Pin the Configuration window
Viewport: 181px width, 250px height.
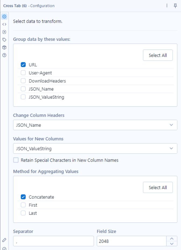point(175,6)
